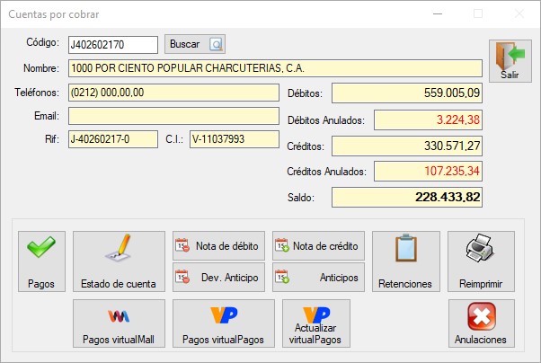This screenshot has height=363, width=541.
Task: Click the Débitos Anulados: label
Action: [326, 120]
